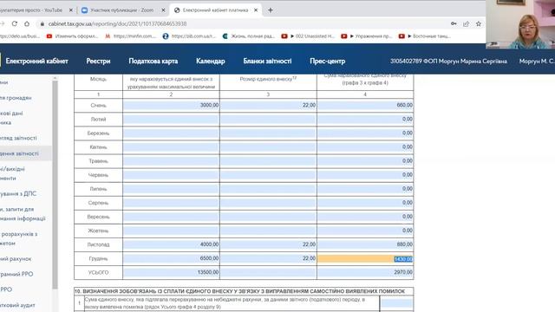
Task: Click the Жовтень month label
Action: (x=98, y=231)
